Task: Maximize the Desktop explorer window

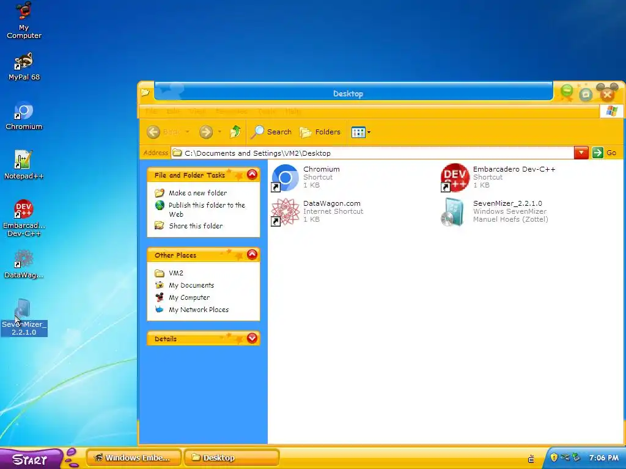Action: point(586,94)
